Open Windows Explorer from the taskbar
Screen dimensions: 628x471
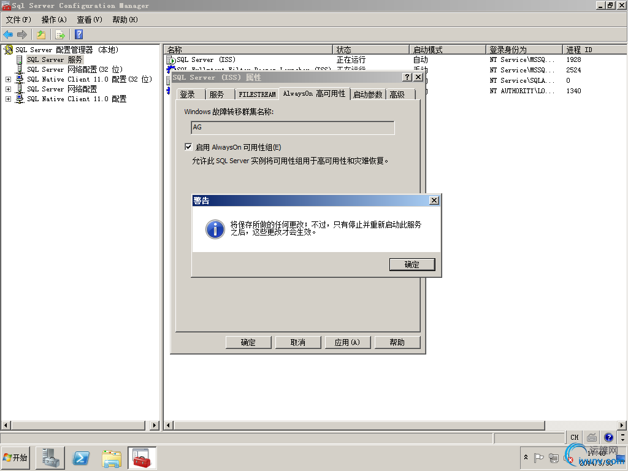(112, 458)
